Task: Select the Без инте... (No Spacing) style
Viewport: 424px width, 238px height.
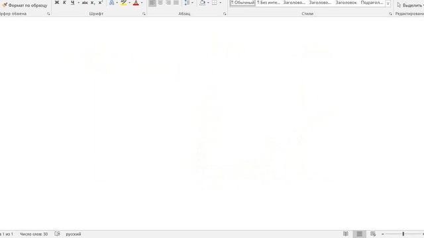Action: pos(268,3)
